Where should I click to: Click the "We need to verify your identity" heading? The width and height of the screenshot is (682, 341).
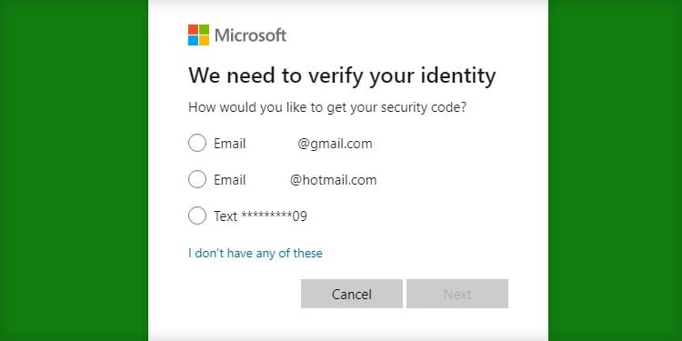[342, 76]
